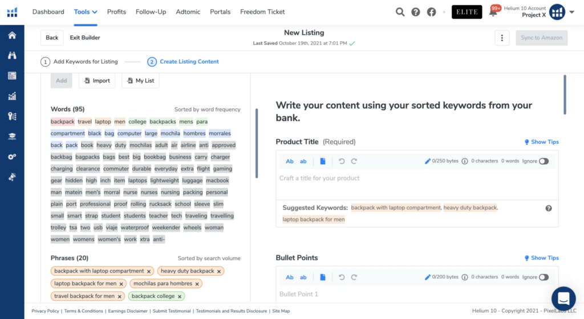Remove the 'heavy duty backpack' phrase

click(219, 272)
